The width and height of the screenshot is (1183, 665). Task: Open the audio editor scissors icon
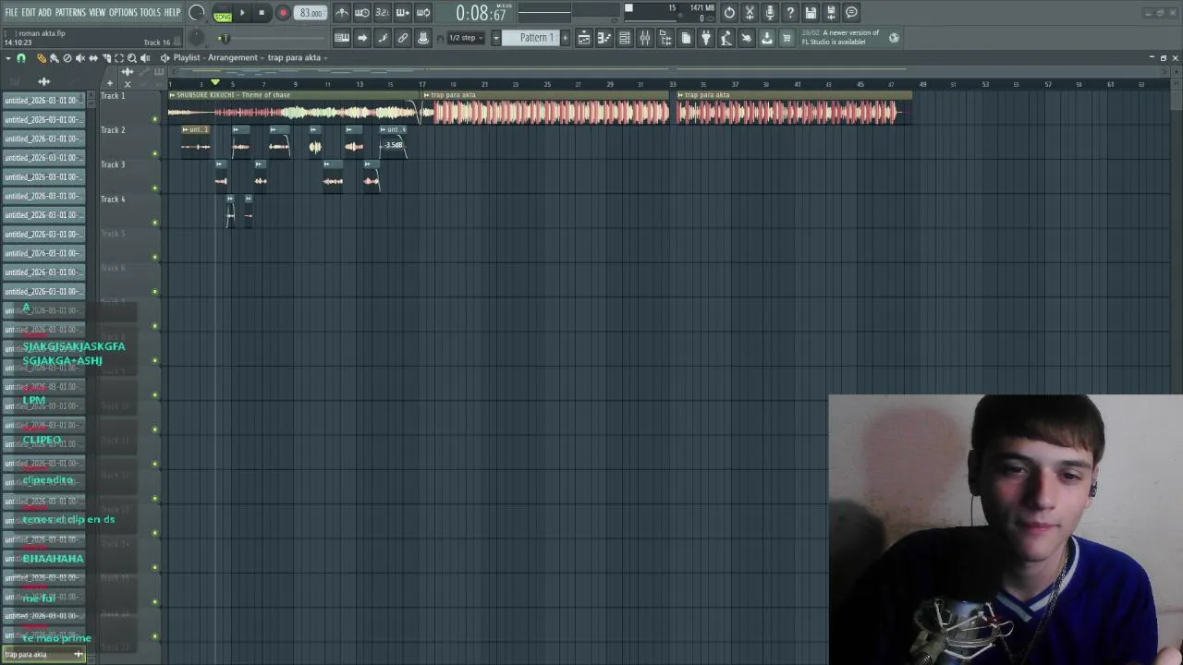click(750, 13)
